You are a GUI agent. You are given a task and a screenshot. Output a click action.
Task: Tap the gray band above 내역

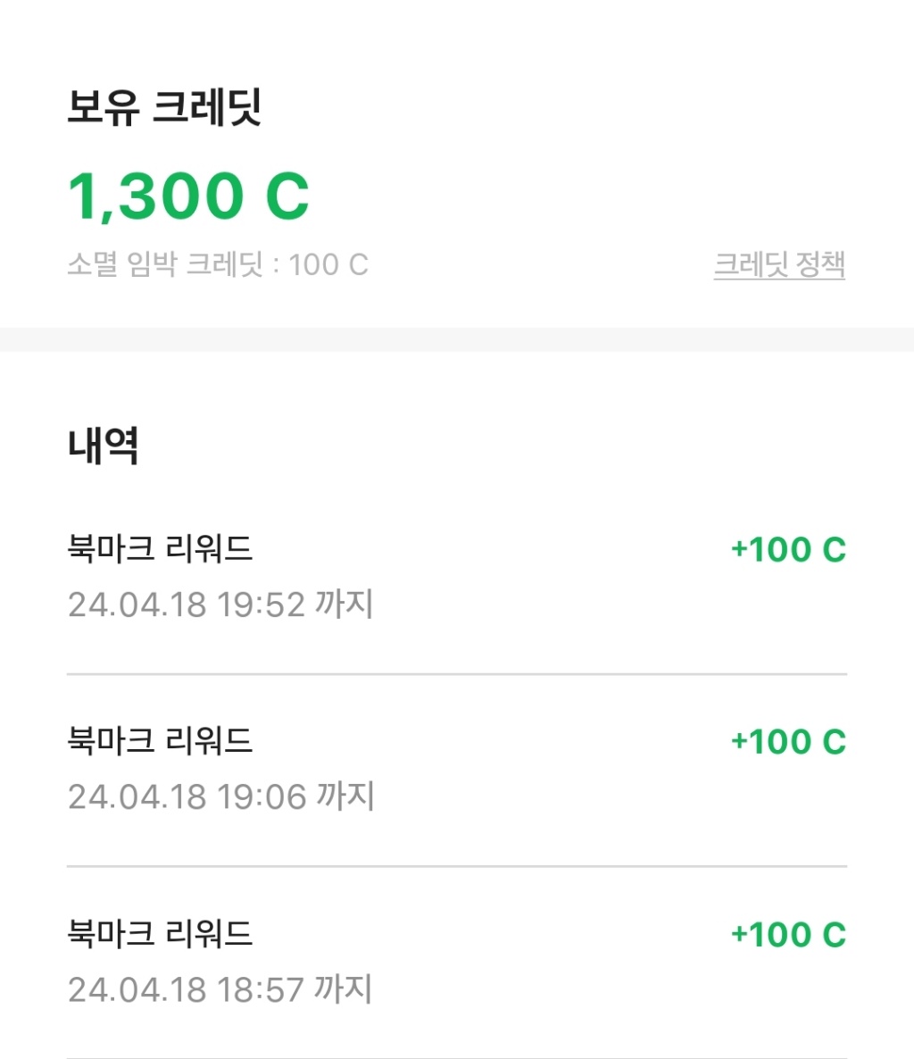point(457,339)
